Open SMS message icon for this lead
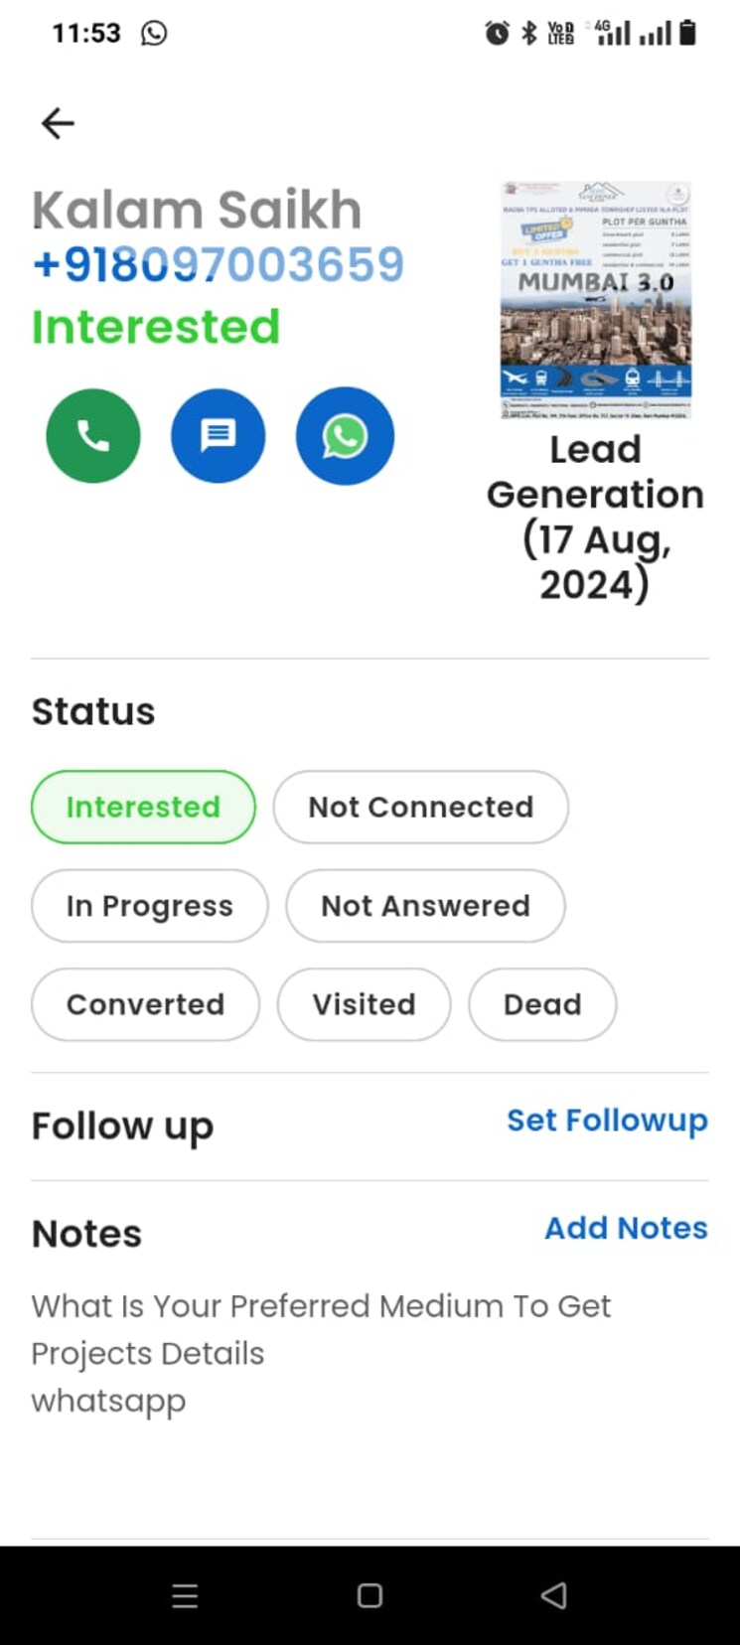Image resolution: width=740 pixels, height=1645 pixels. tap(218, 436)
